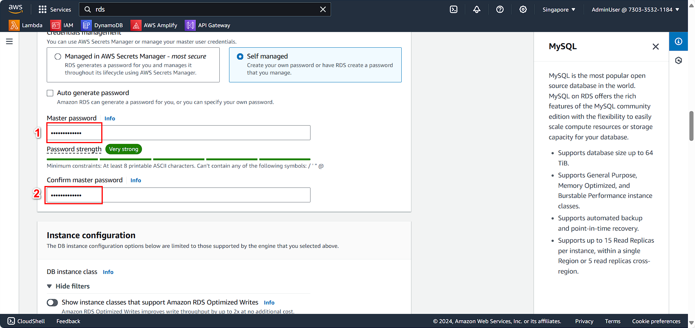Open the Terms footer link
The width and height of the screenshot is (695, 328).
613,321
